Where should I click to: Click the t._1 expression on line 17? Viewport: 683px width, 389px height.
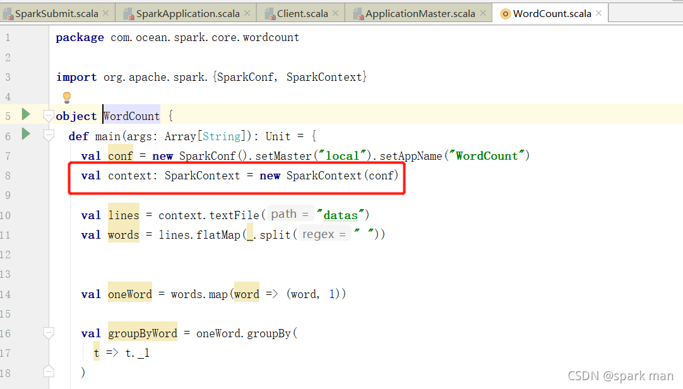pos(137,353)
